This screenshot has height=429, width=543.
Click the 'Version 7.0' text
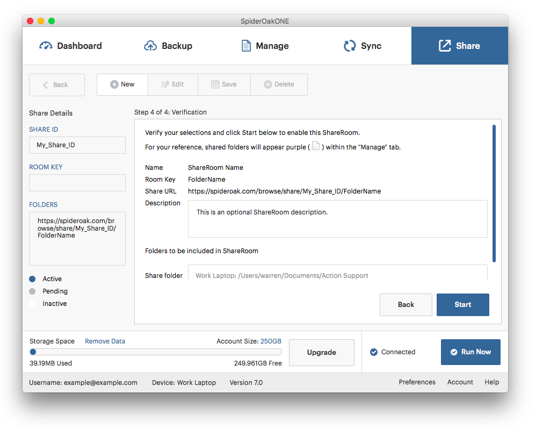click(x=246, y=383)
